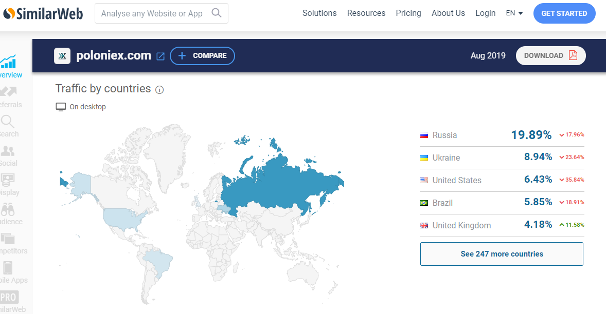Select the Audience binoculars icon
The height and width of the screenshot is (314, 606).
[x=8, y=209]
